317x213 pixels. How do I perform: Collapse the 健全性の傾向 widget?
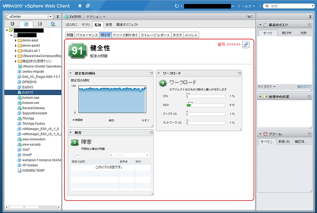point(71,73)
